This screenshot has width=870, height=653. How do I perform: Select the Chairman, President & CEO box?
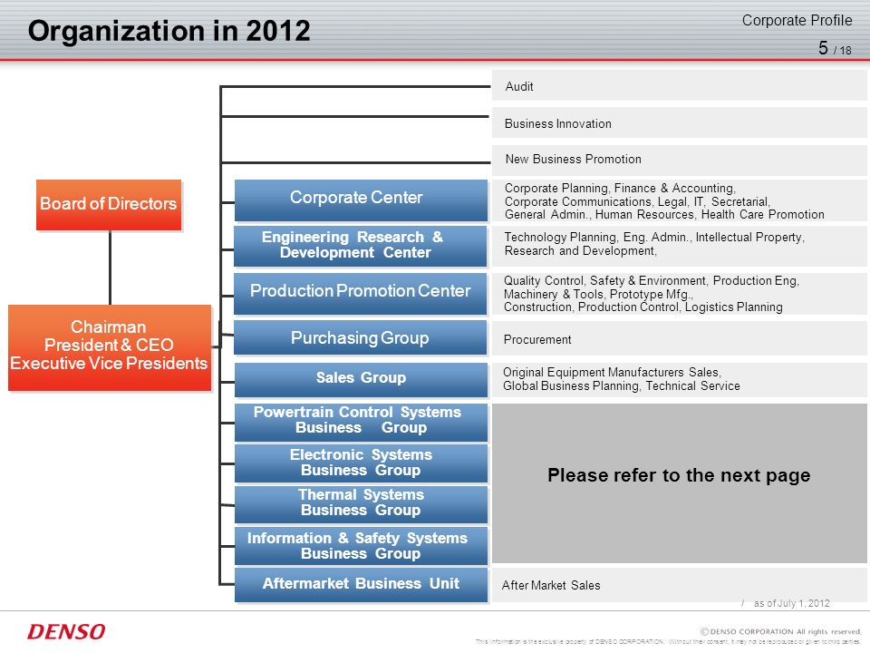[110, 347]
